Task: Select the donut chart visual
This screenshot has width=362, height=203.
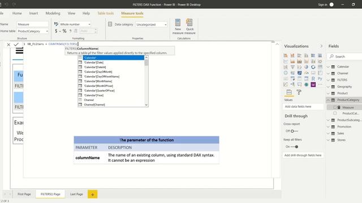Action: [313, 67]
